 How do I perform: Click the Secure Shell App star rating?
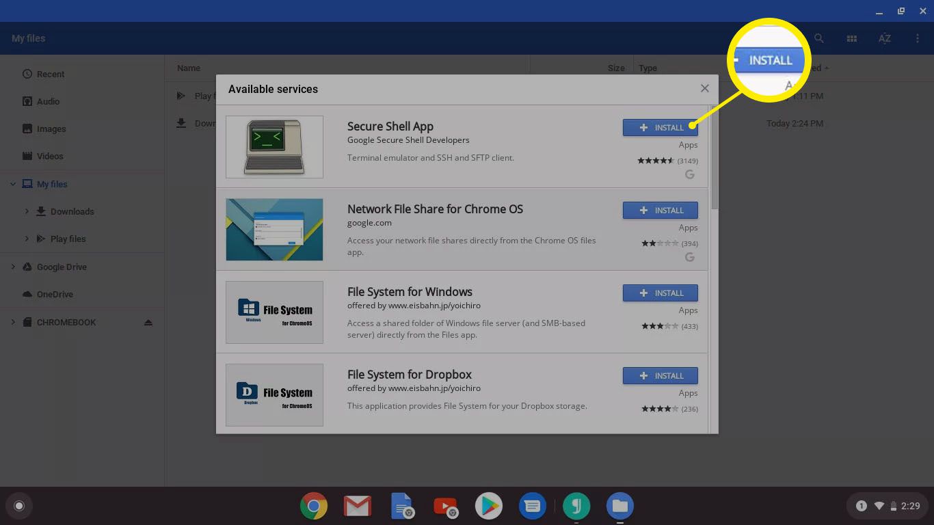(656, 161)
